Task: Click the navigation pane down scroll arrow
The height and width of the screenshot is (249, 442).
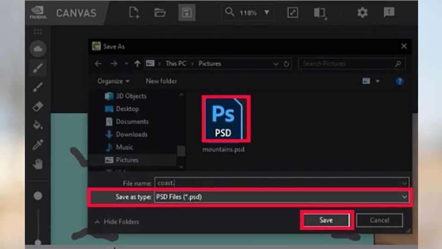Action: click(181, 167)
